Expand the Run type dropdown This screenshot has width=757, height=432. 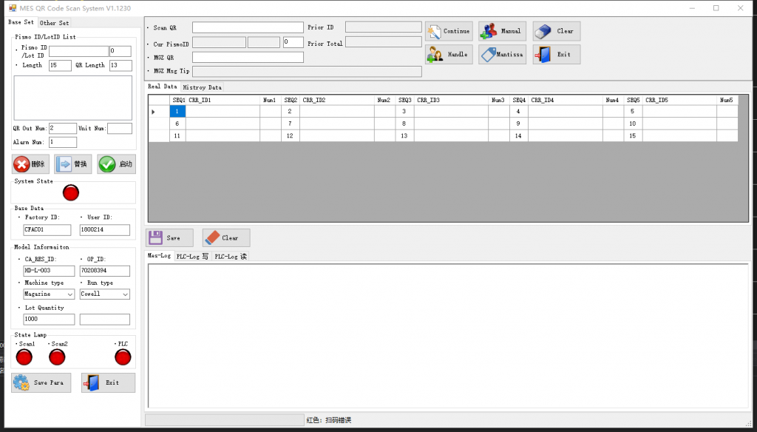coord(104,294)
